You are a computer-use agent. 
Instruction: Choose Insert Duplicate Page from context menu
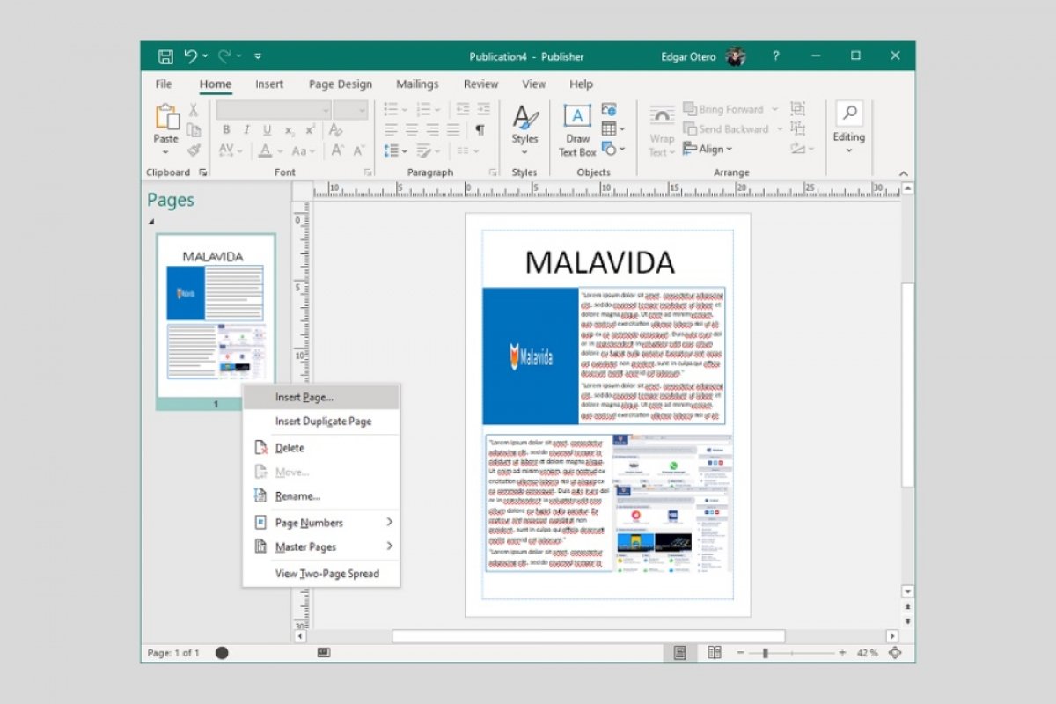click(x=321, y=422)
